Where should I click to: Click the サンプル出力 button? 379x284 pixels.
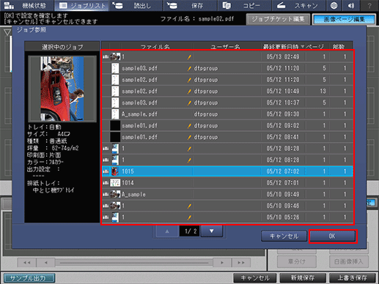coord(29,278)
